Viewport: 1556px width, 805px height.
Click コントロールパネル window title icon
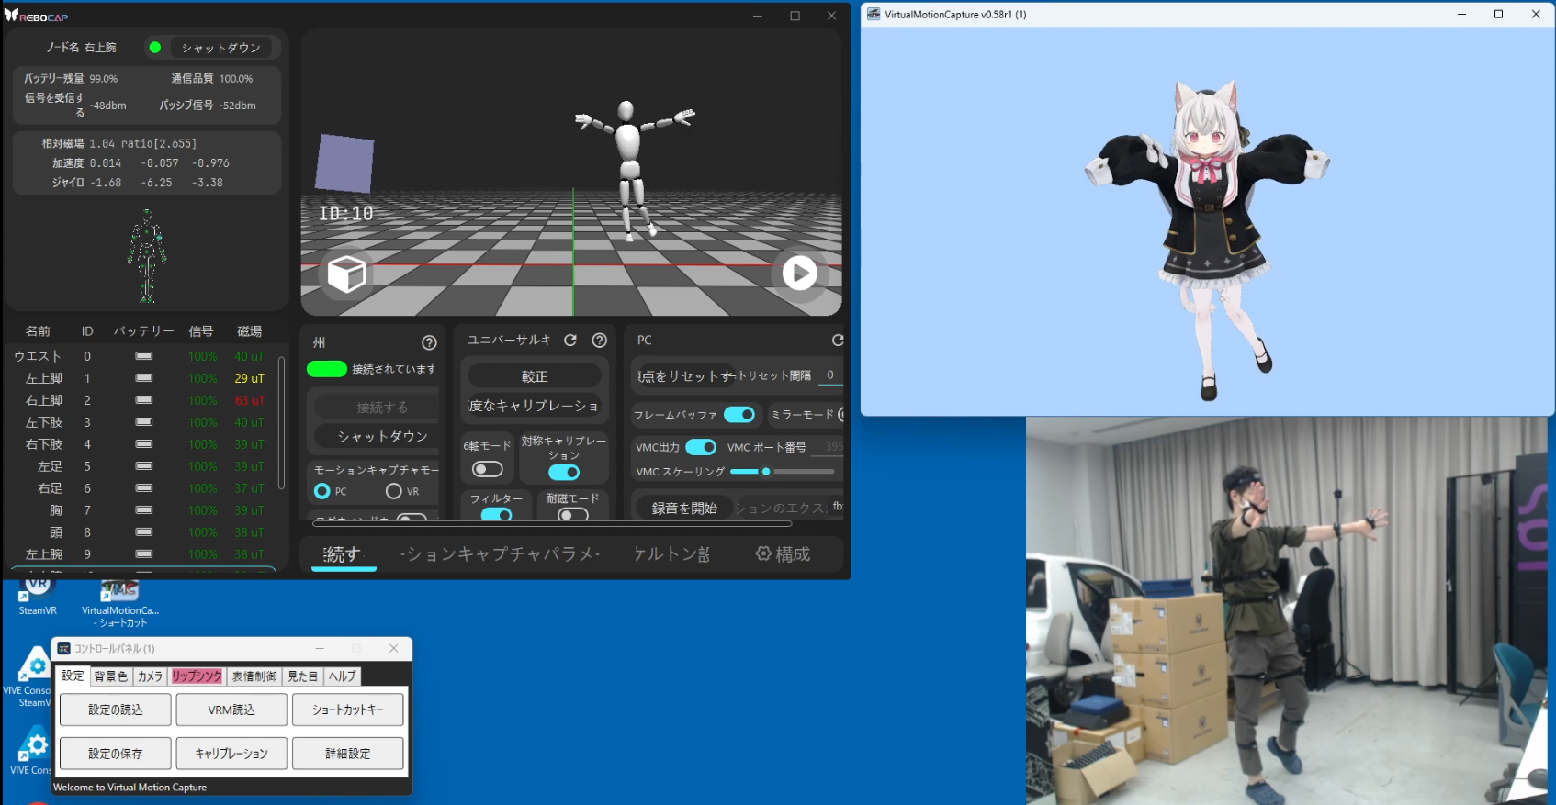[64, 648]
